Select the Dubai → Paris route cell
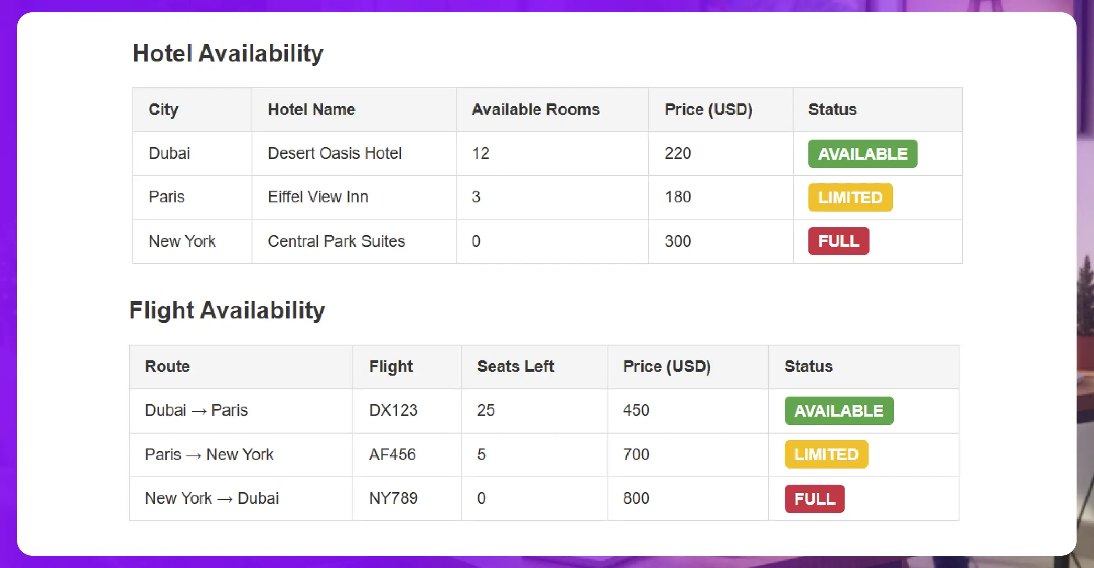This screenshot has height=568, width=1094. click(196, 410)
